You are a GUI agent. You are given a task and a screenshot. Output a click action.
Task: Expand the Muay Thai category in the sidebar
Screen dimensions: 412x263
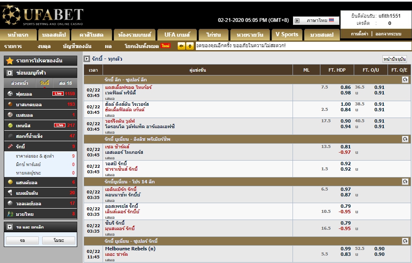click(x=41, y=214)
